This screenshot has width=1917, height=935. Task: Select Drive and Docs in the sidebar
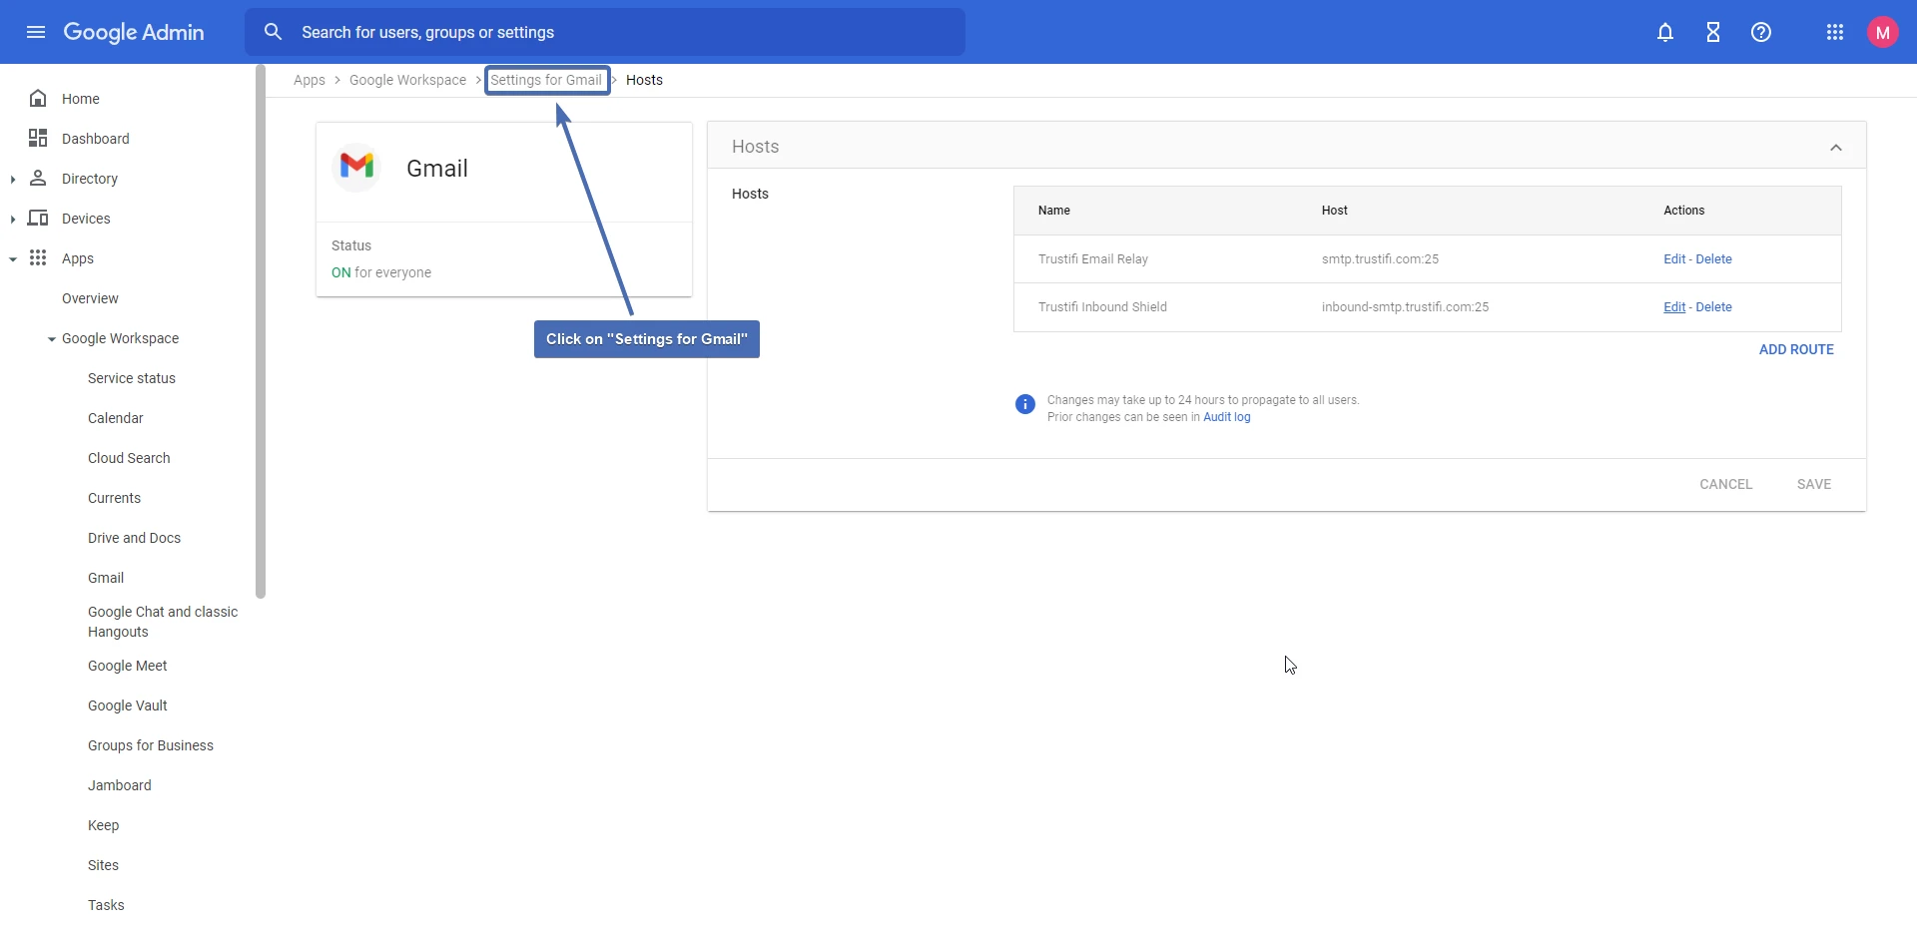click(x=134, y=538)
